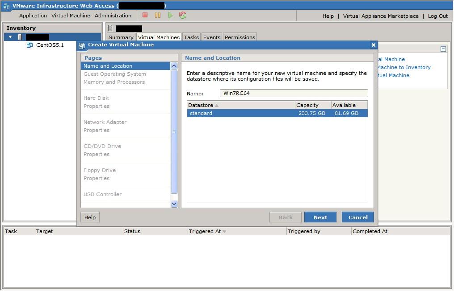Click the Log Out link

(438, 16)
